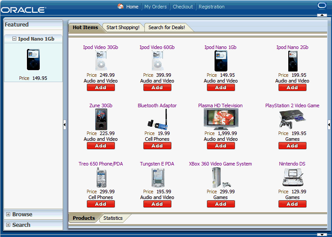Click the price 19.99 text
The width and height of the screenshot is (332, 237).
click(164, 133)
